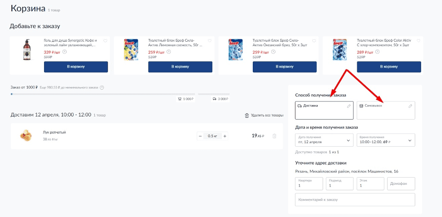Click price info icon beside 339 ₽/шт
The height and width of the screenshot is (217, 442).
[x=65, y=52]
